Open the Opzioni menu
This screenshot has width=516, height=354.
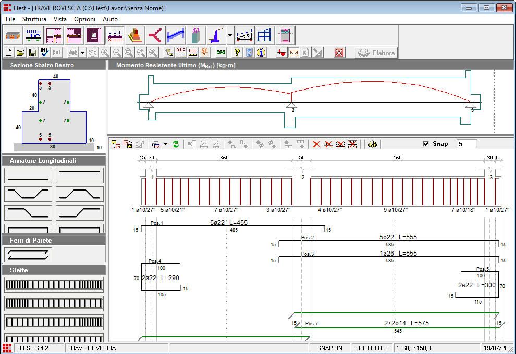tap(84, 19)
